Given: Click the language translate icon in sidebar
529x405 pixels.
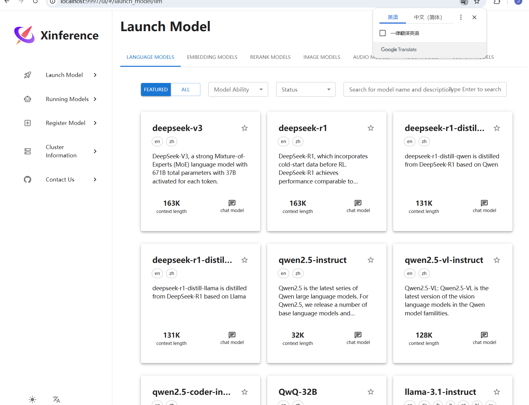Looking at the screenshot, I should point(56,400).
